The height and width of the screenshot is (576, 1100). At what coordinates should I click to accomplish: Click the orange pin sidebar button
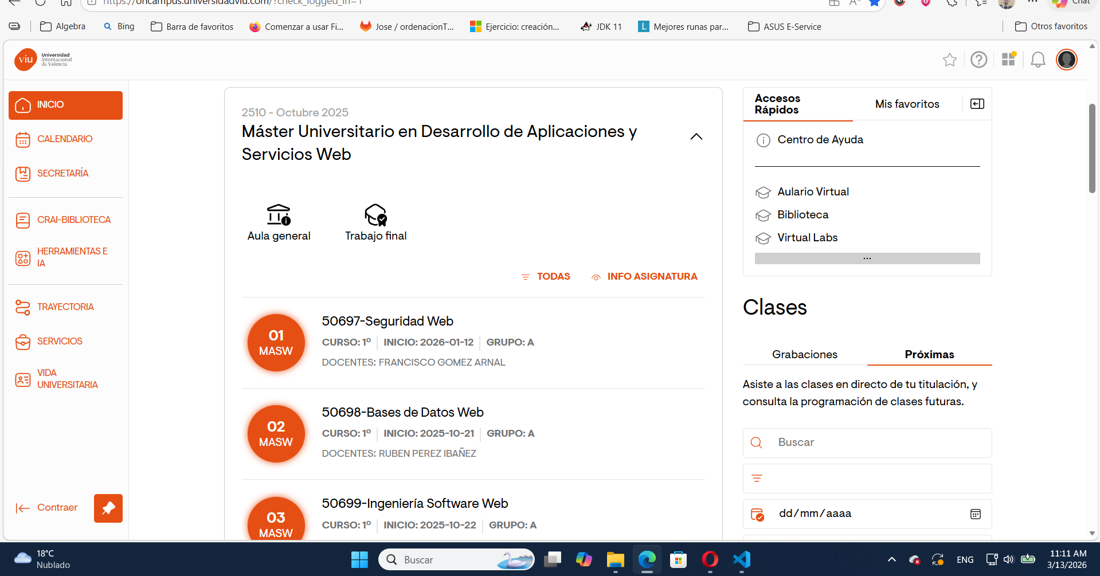pos(108,508)
